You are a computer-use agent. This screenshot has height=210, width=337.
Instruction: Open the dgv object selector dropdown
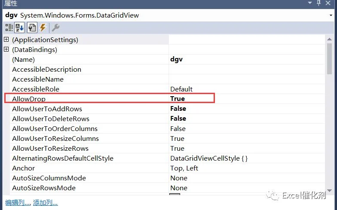tap(331, 15)
